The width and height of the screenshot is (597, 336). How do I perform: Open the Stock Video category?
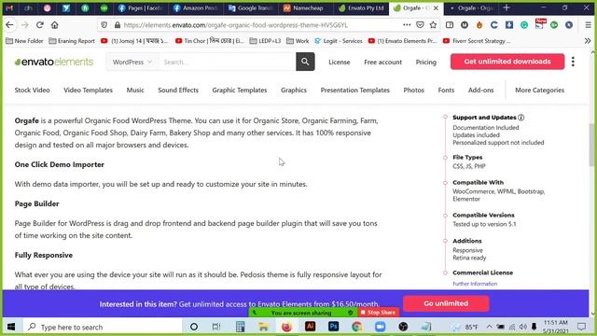click(x=32, y=91)
